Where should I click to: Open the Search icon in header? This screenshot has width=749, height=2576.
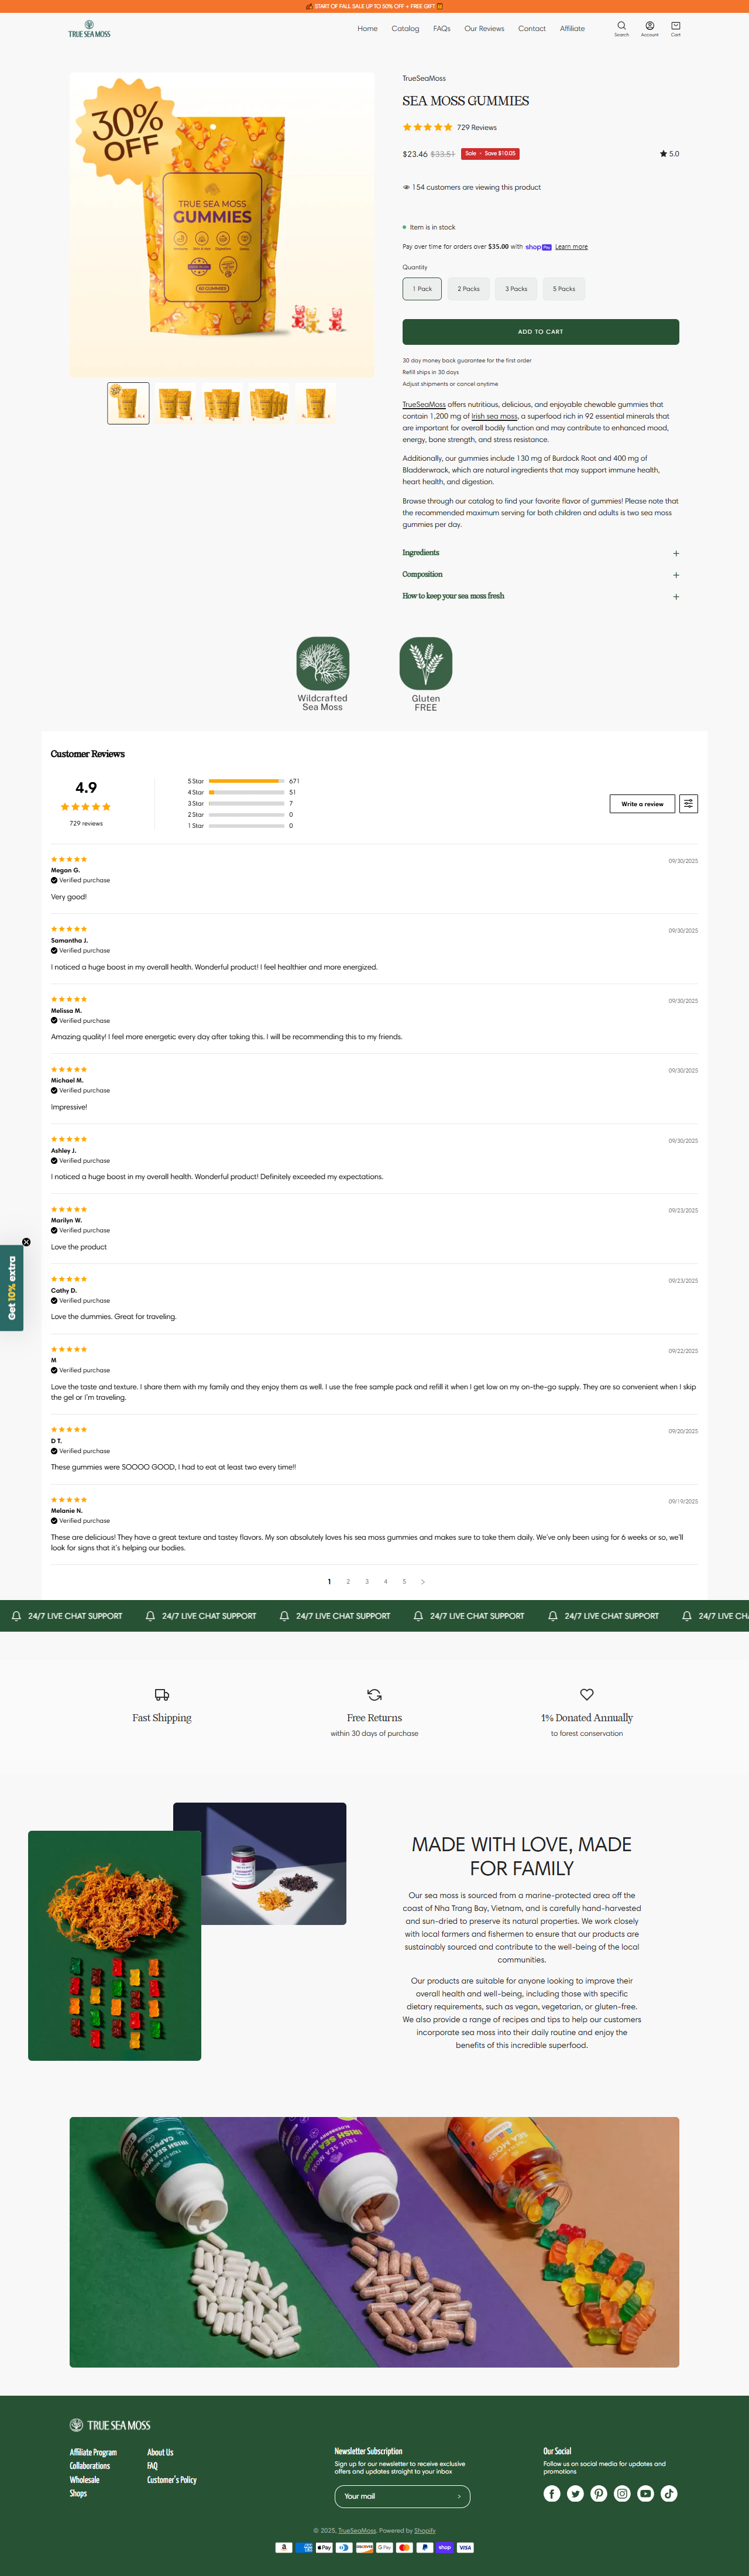(621, 28)
